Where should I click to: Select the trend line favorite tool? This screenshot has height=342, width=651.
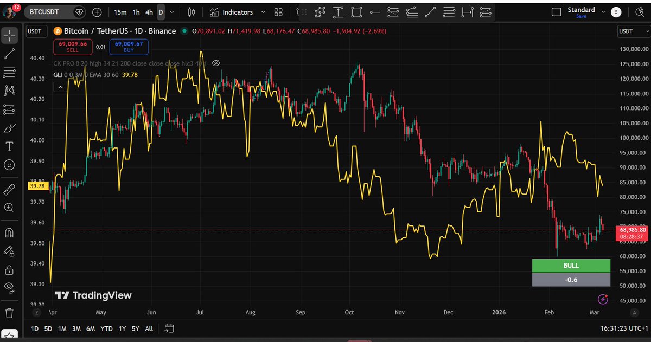[430, 11]
